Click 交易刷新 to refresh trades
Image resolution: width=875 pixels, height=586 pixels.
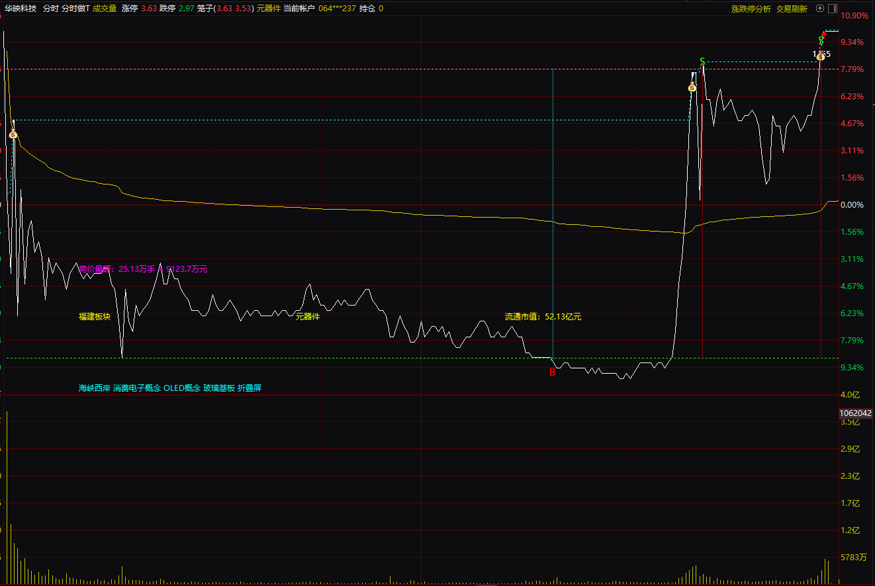pyautogui.click(x=792, y=9)
